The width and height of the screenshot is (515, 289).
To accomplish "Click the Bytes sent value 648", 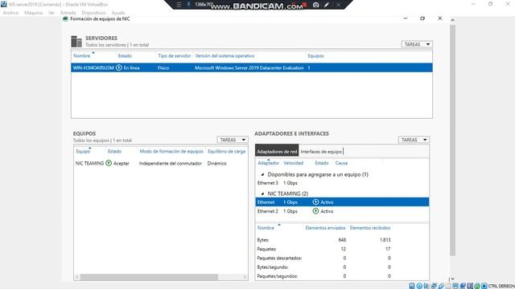I will [342, 239].
